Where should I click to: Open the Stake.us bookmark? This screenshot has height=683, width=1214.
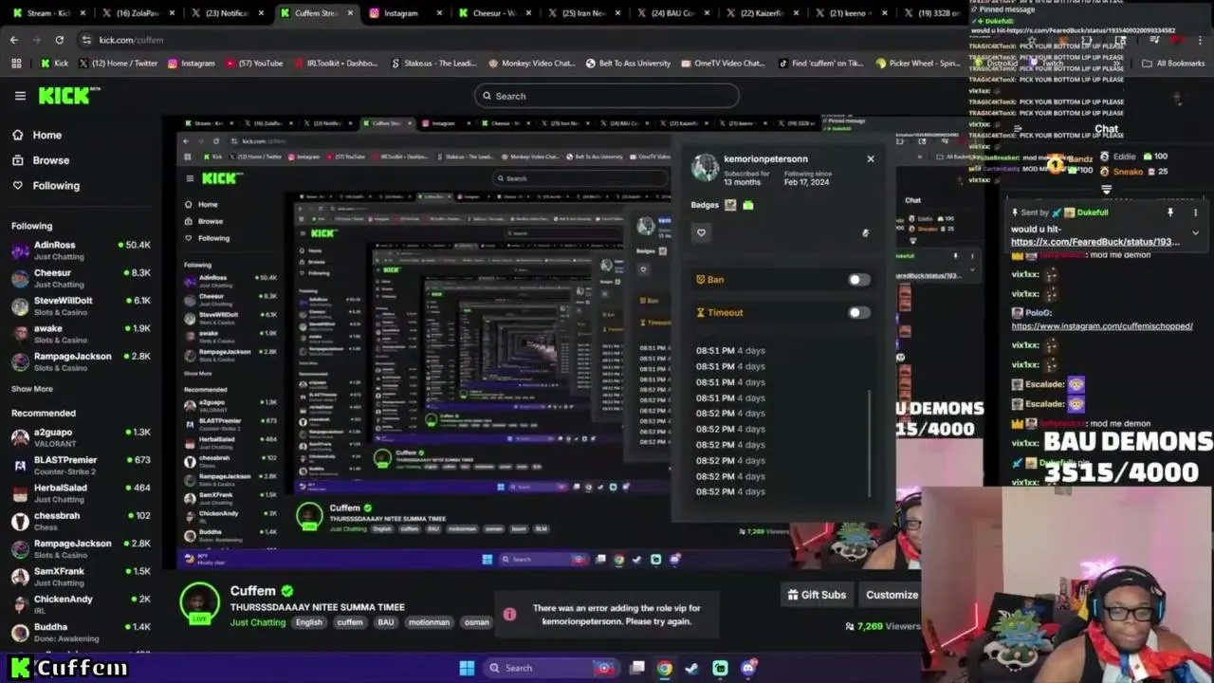(433, 64)
